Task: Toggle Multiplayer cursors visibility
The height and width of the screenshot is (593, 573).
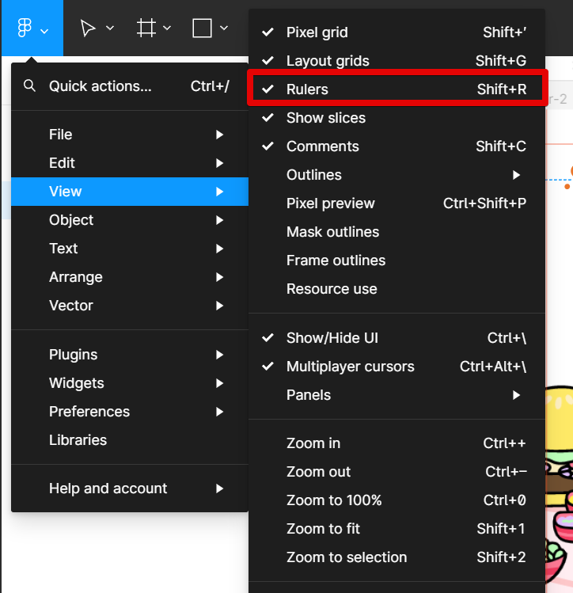Action: coord(350,367)
